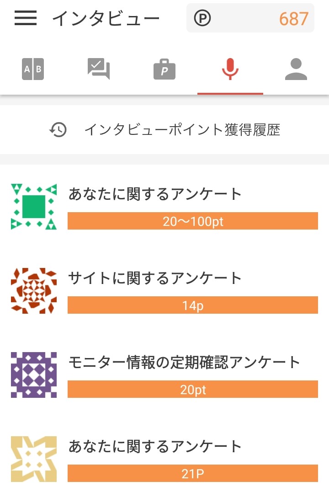Open the hamburger navigation menu
Screen dimensions: 329x503
click(x=26, y=18)
